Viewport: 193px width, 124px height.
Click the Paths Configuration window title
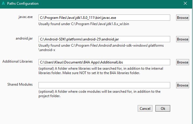[22, 4]
